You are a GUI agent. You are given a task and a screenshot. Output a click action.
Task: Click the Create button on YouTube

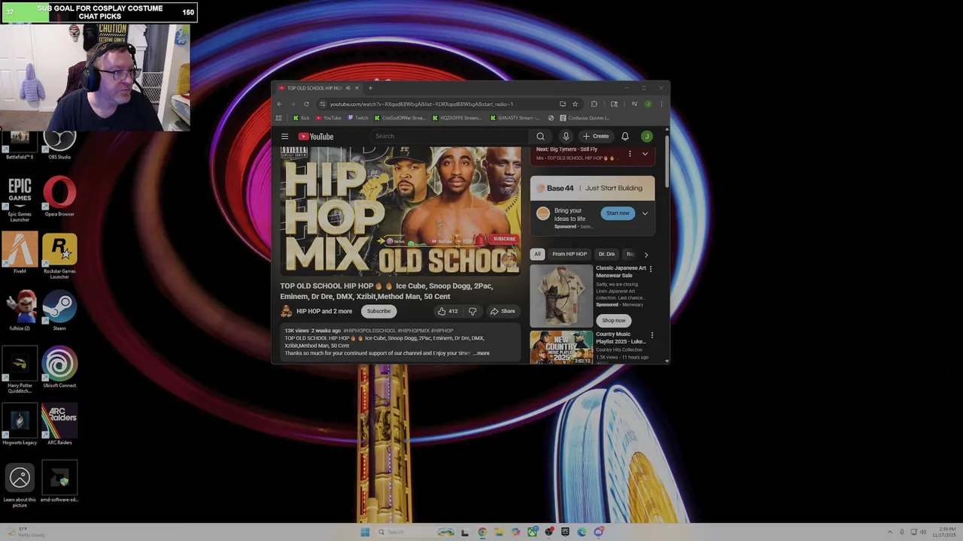coord(595,136)
